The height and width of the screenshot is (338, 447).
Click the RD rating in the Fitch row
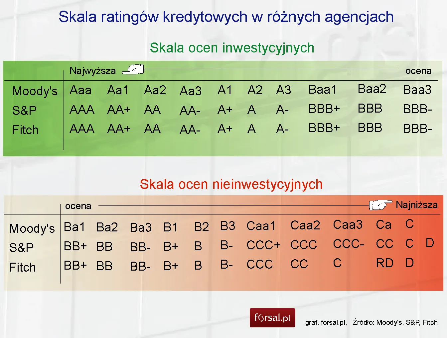[x=385, y=263]
